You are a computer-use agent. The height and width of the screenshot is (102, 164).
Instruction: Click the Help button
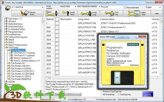[x=157, y=13]
